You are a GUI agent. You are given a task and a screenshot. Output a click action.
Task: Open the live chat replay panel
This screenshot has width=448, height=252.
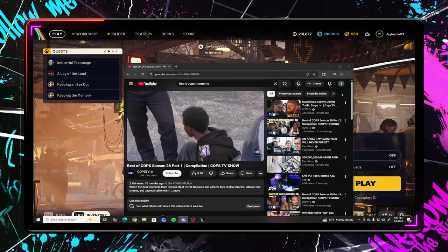[253, 206]
